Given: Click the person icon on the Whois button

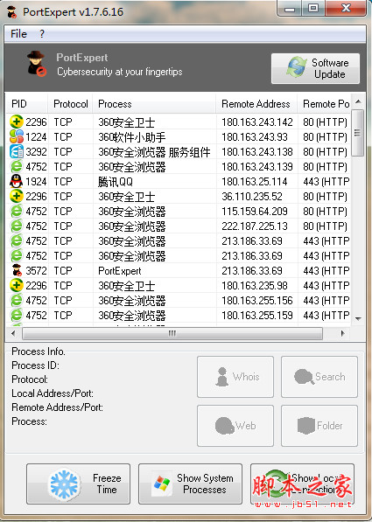Looking at the screenshot, I should pyautogui.click(x=222, y=377).
